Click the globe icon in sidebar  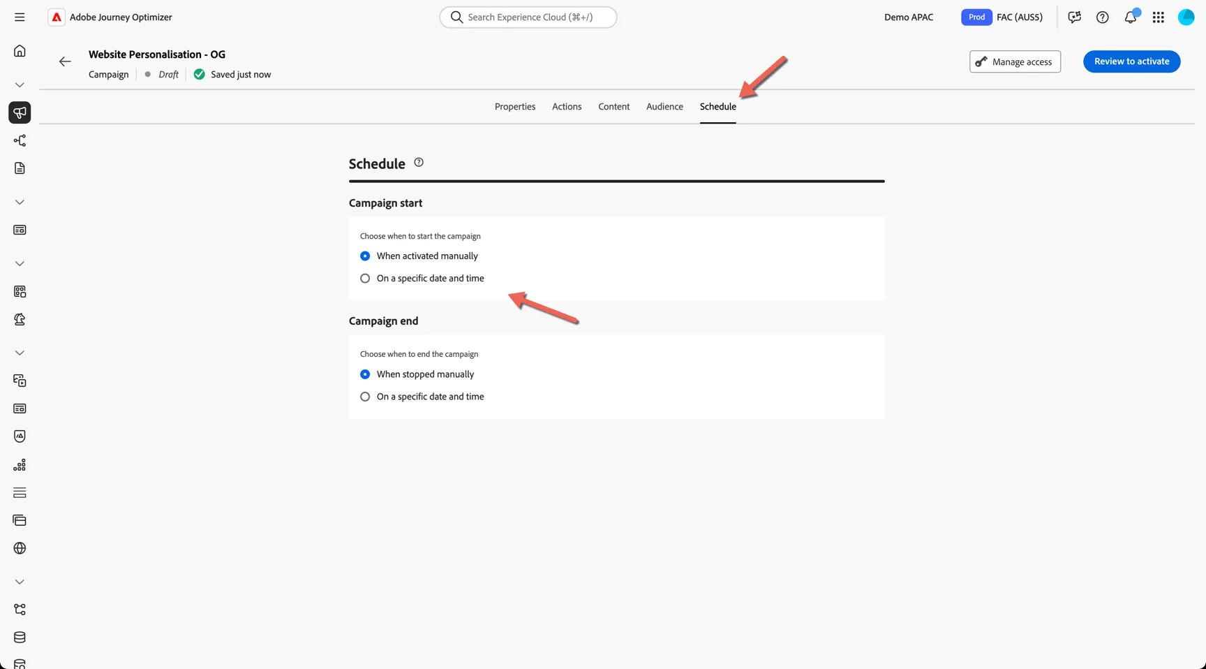tap(20, 548)
